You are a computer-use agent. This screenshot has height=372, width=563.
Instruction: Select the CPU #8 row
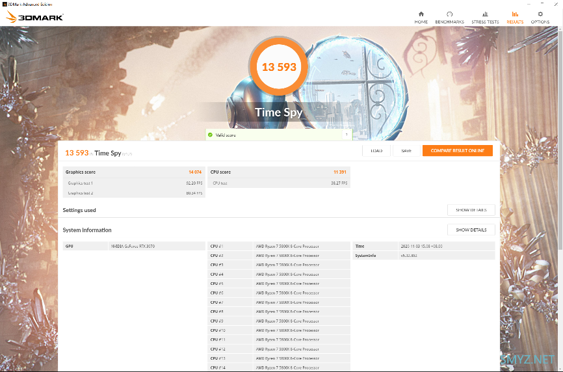(279, 312)
